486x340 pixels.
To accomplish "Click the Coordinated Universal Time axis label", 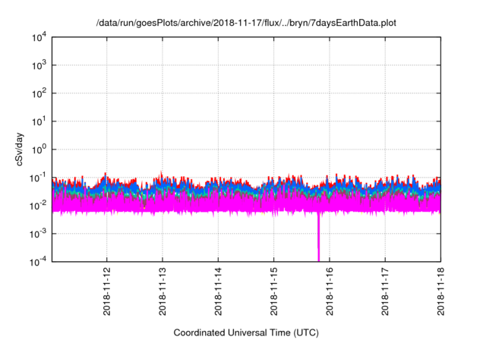I will [x=245, y=332].
